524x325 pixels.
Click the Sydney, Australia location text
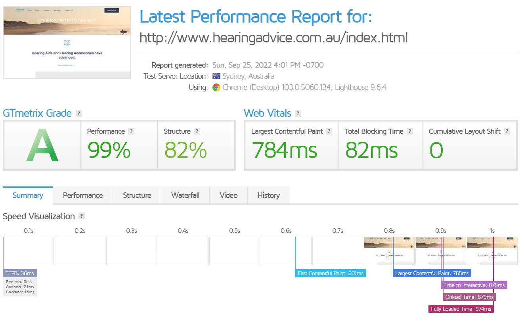click(x=248, y=76)
